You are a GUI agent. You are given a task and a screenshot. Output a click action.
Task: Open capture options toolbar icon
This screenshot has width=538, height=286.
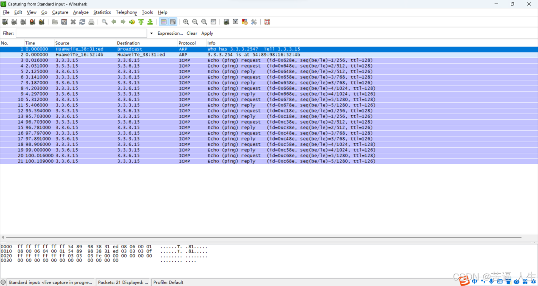coord(14,22)
